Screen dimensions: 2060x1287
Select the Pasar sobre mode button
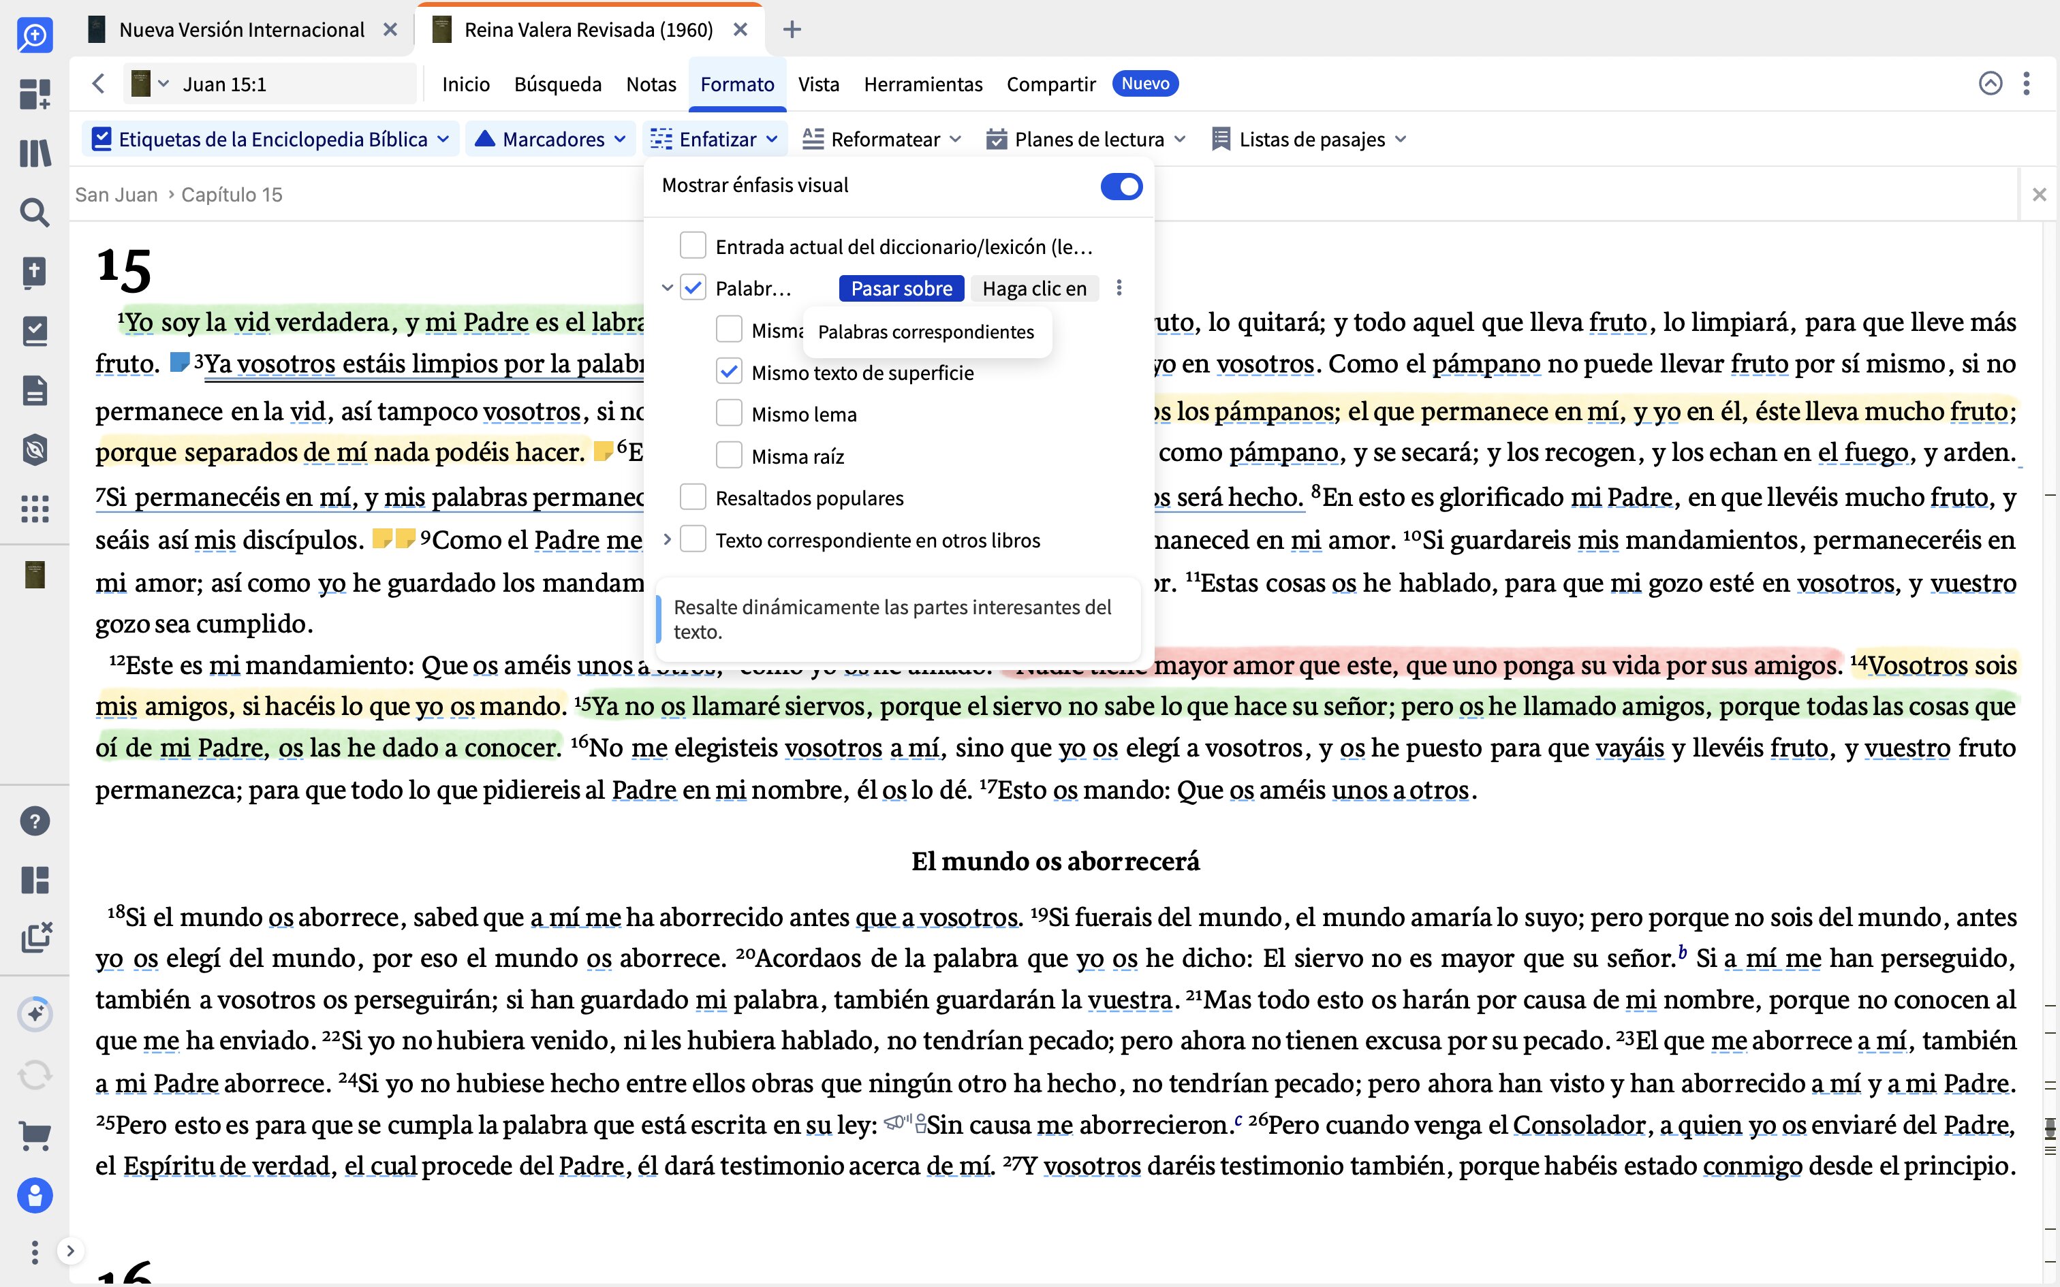click(x=901, y=289)
